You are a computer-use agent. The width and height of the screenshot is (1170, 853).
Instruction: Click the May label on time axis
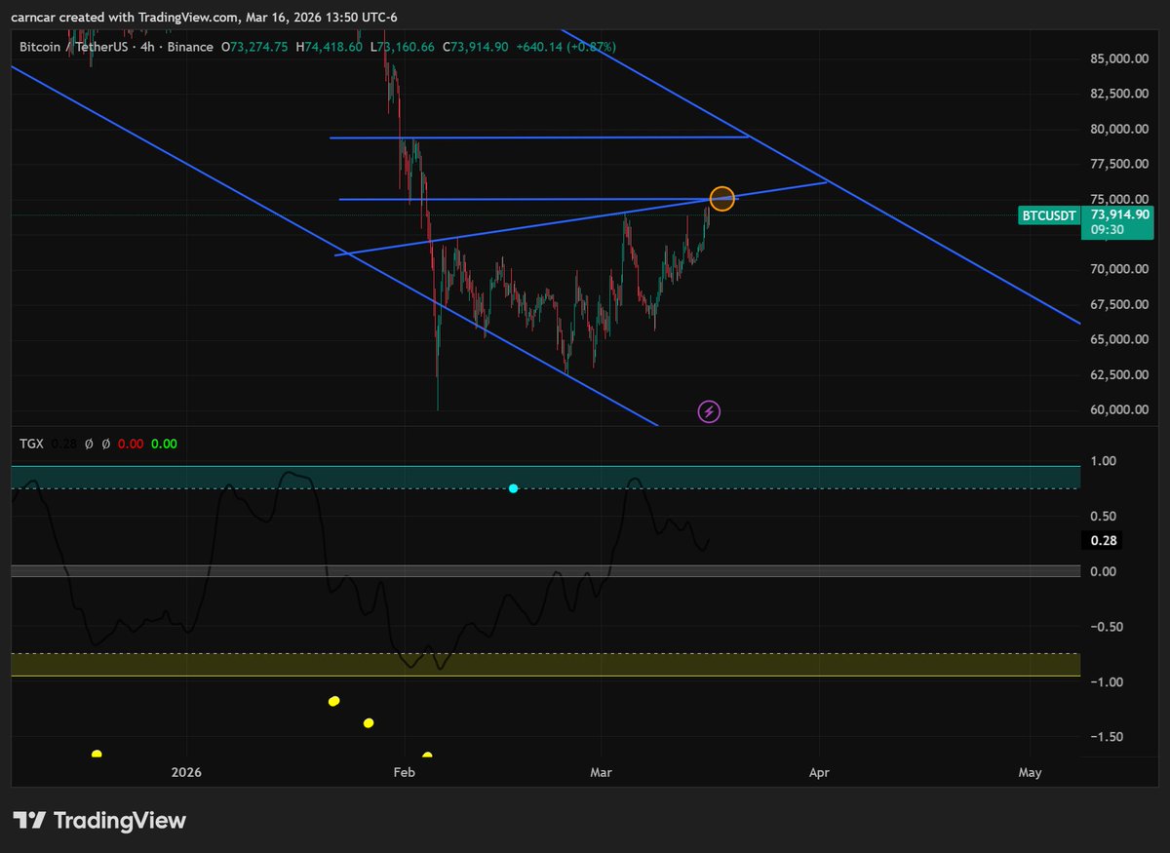[x=1030, y=773]
